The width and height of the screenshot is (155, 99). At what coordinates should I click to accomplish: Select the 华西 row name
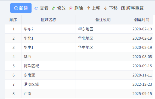click(27, 57)
